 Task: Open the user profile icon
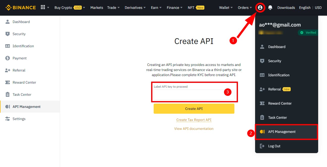(x=260, y=8)
